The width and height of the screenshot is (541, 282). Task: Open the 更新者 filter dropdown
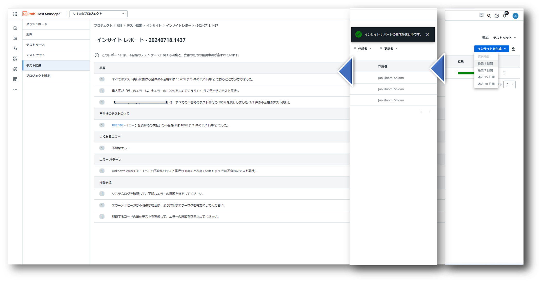(389, 49)
